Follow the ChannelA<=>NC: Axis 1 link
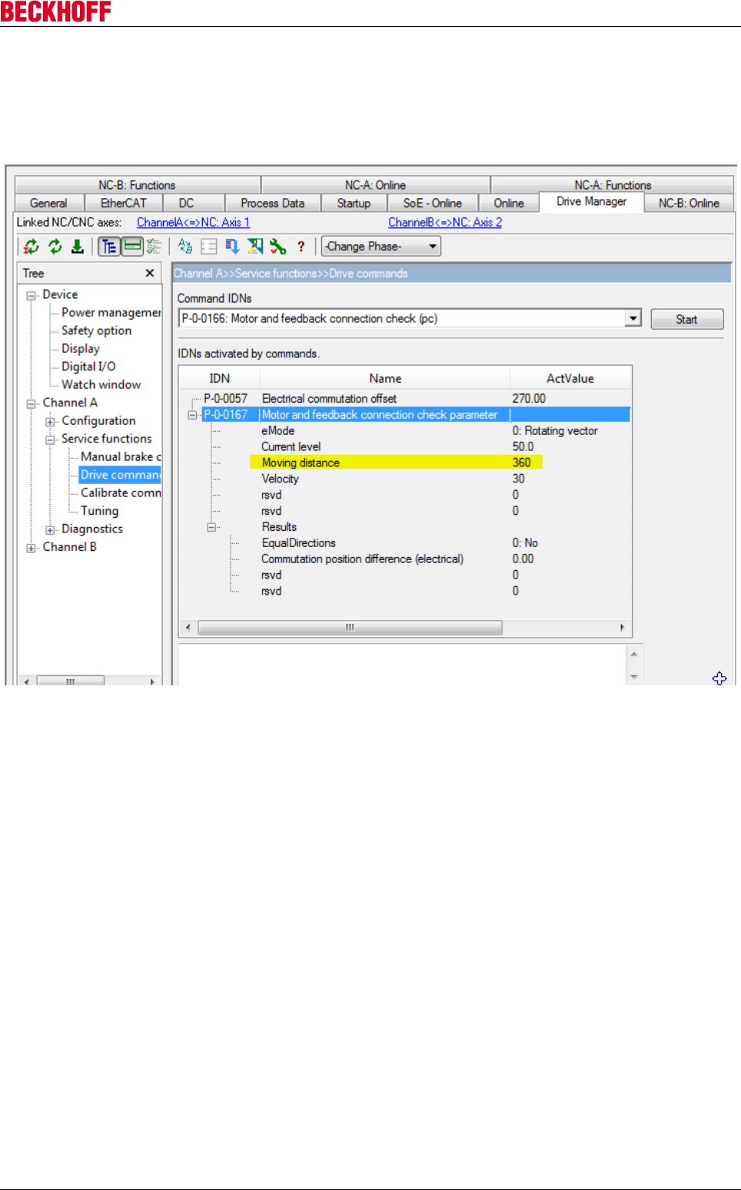This screenshot has width=741, height=1190. (x=193, y=222)
